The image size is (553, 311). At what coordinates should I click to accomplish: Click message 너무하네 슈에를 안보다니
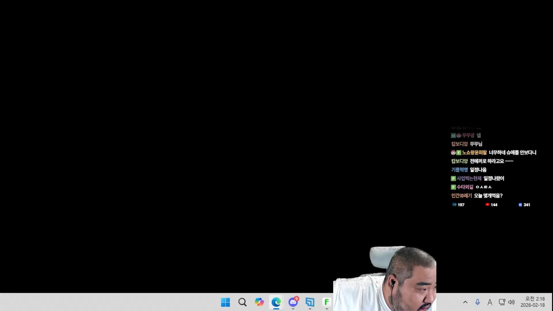pos(512,152)
